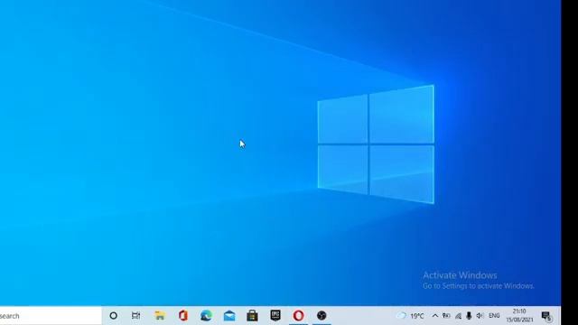The image size is (578, 325).
Task: Open the Action Center notifications
Action: pos(546,316)
